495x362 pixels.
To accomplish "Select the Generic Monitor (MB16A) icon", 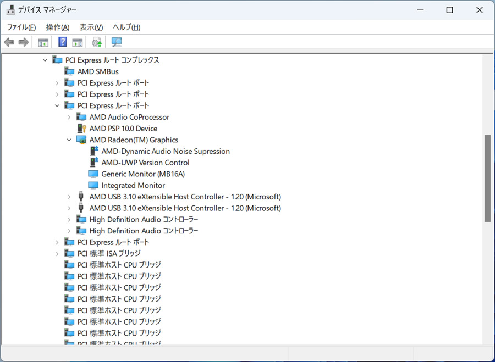I will coord(94,174).
